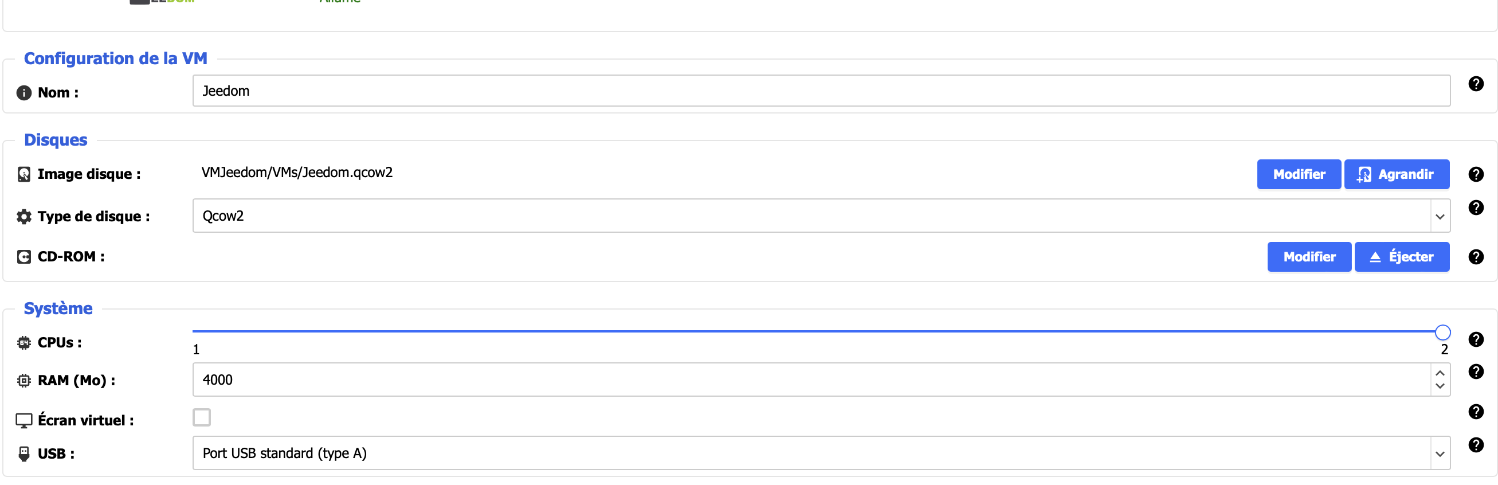Click the help icon next to Nom field
The image size is (1498, 485).
pyautogui.click(x=1475, y=84)
